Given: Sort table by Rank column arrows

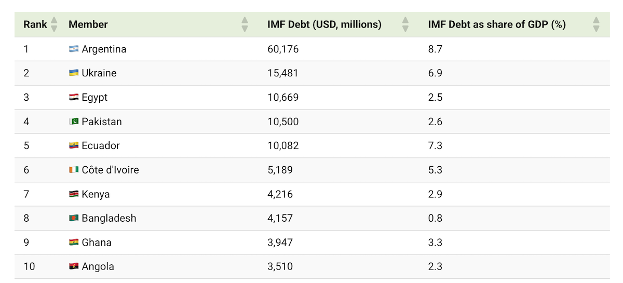Looking at the screenshot, I should [54, 24].
